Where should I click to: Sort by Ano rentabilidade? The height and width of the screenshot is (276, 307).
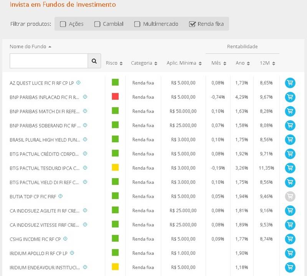(243, 63)
